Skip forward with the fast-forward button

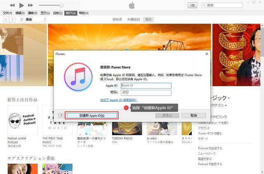tap(31, 5)
